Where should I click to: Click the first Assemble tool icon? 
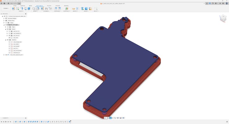coord(42,9)
